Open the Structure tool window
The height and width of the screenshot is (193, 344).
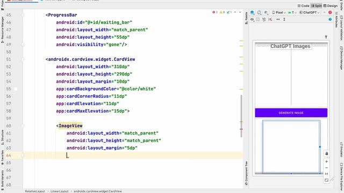[x=2, y=137]
